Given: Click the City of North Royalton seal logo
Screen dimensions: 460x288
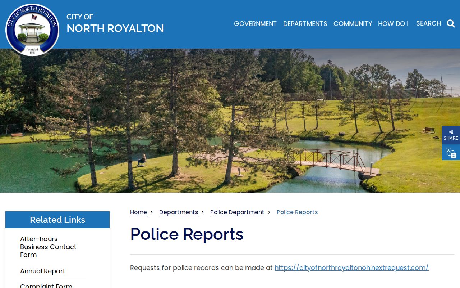Looking at the screenshot, I should (x=32, y=30).
